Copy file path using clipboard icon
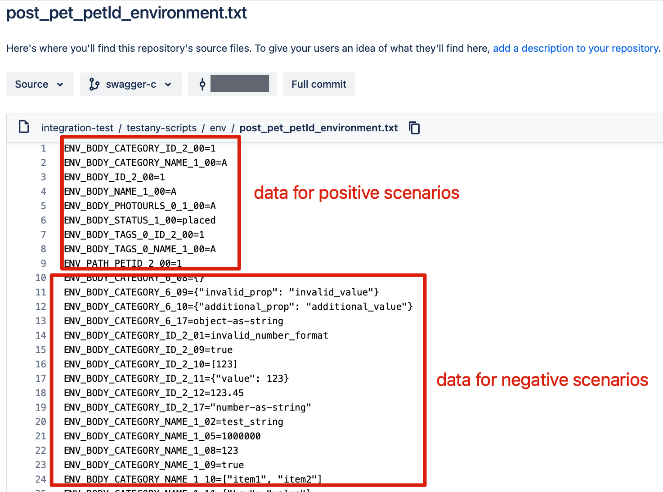 (414, 128)
